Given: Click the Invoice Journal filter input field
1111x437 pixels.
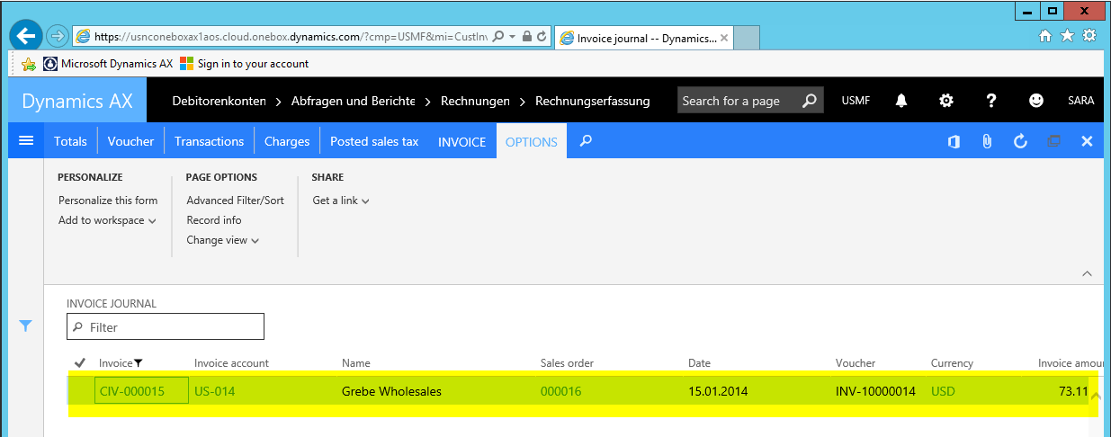Looking at the screenshot, I should [171, 327].
